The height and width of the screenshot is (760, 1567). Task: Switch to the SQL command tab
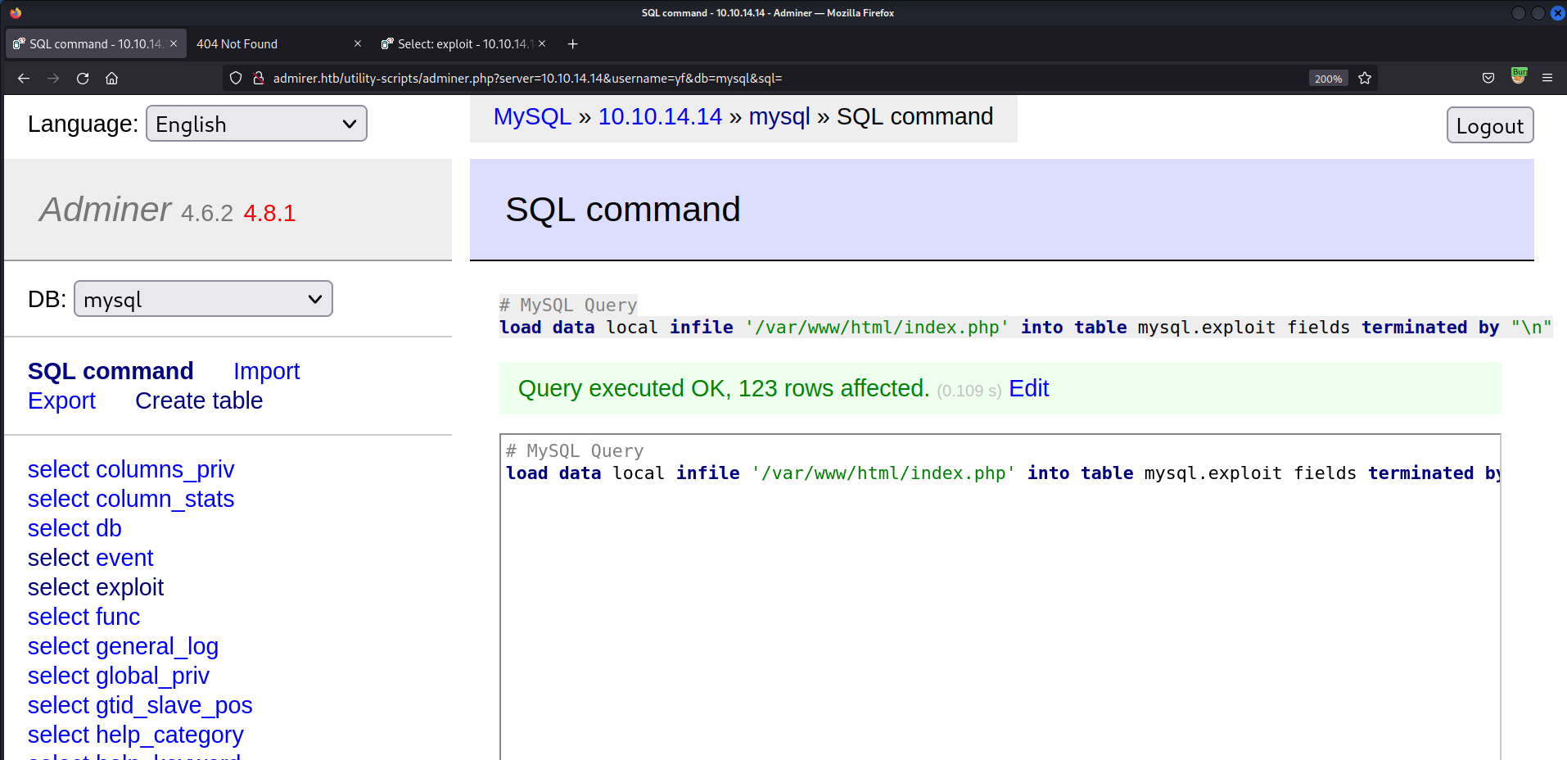coord(96,44)
